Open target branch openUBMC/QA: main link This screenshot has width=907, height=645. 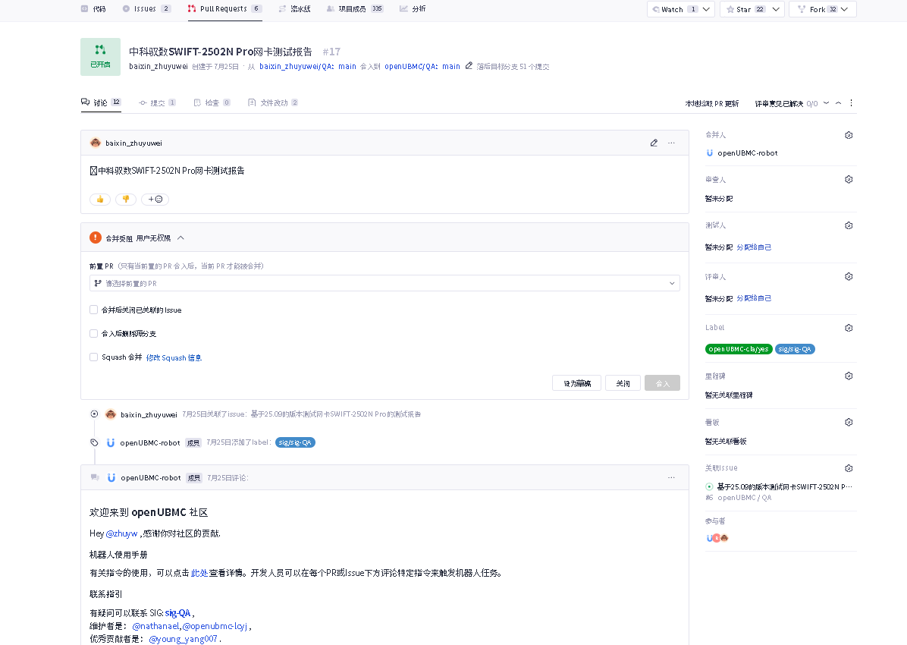pos(422,67)
